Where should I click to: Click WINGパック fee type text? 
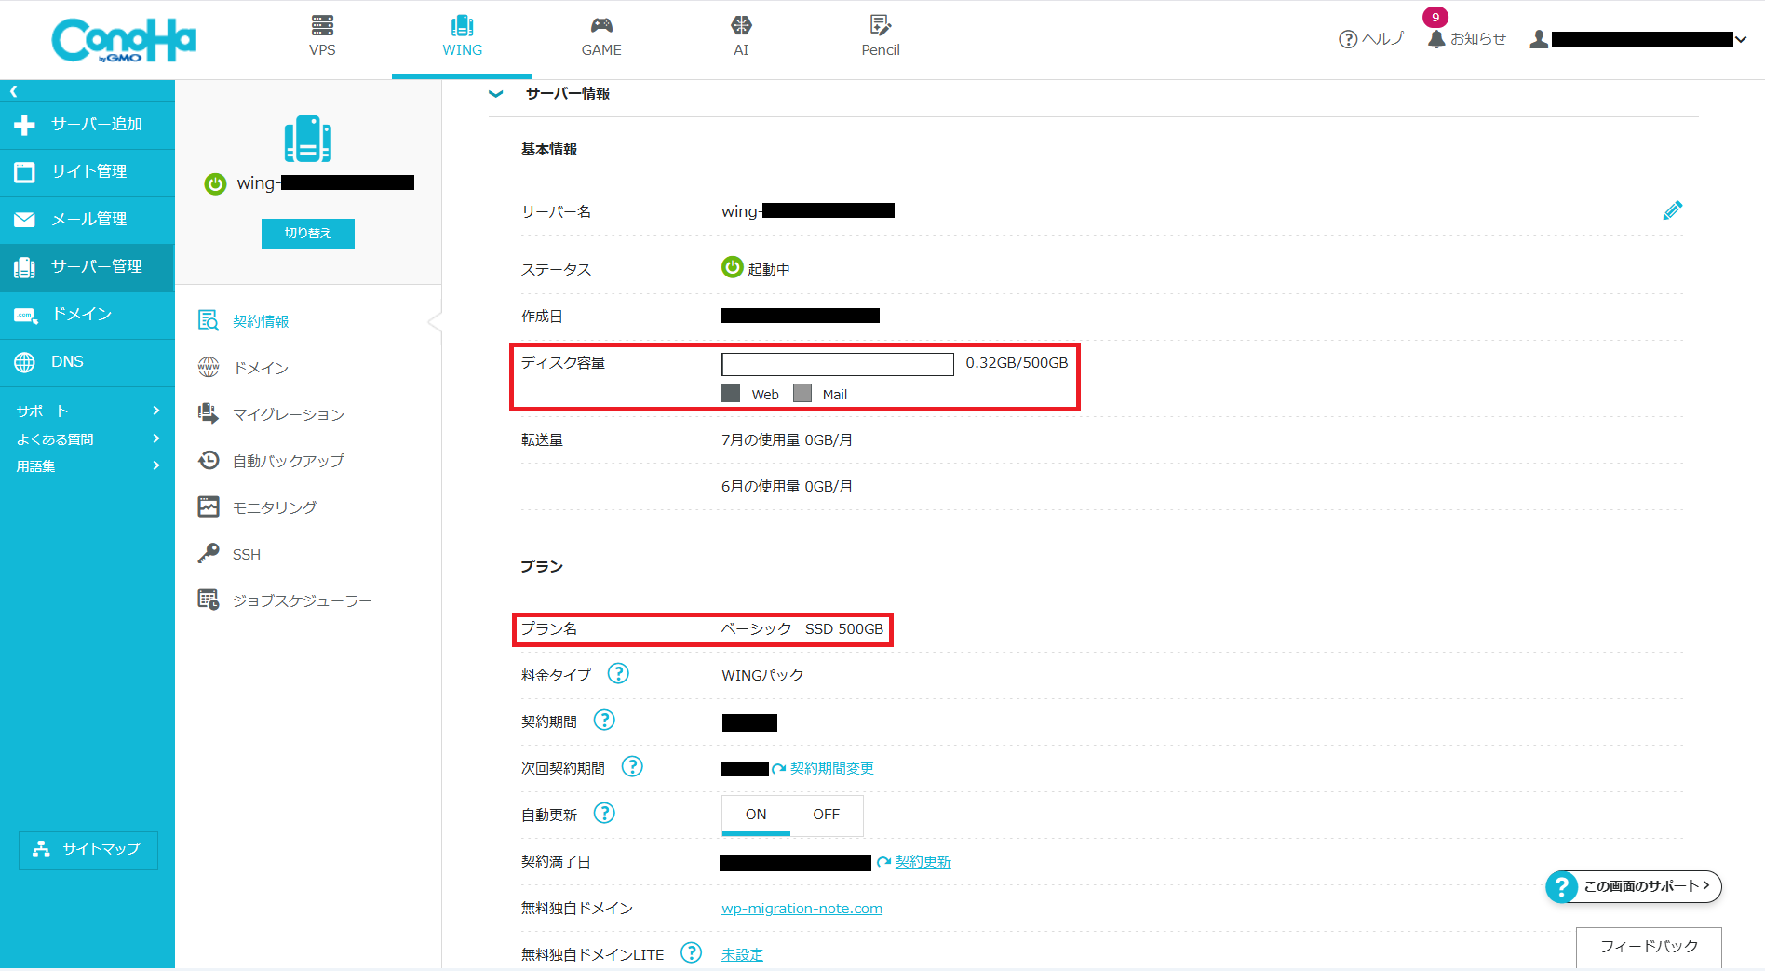tap(762, 676)
